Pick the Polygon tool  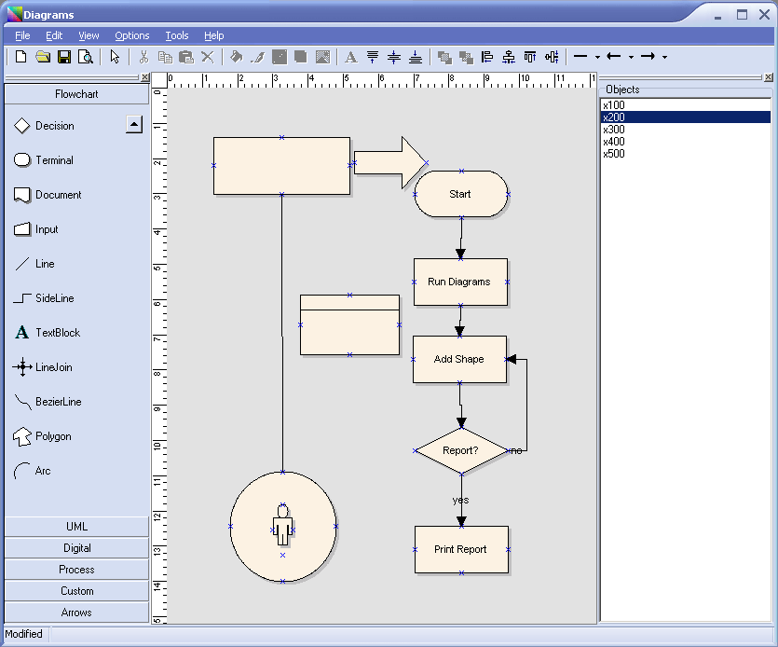click(x=43, y=436)
